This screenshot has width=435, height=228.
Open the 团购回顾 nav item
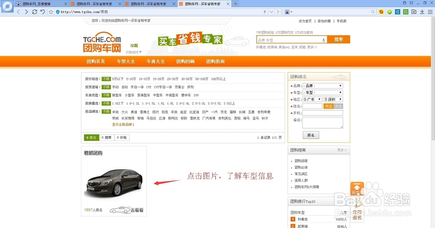[185, 61]
